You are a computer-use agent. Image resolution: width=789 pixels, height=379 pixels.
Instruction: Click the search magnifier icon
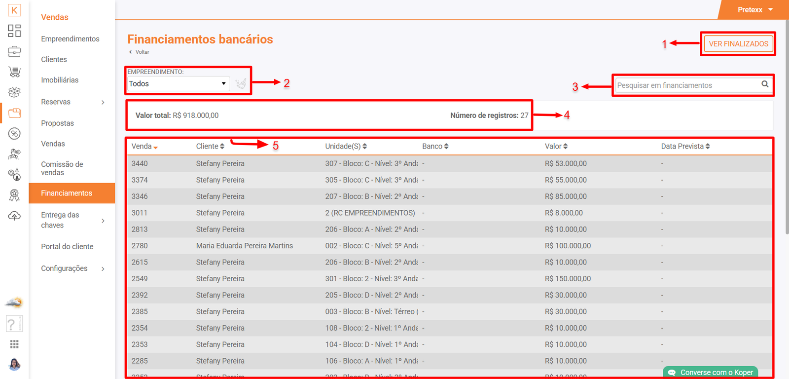tap(765, 84)
